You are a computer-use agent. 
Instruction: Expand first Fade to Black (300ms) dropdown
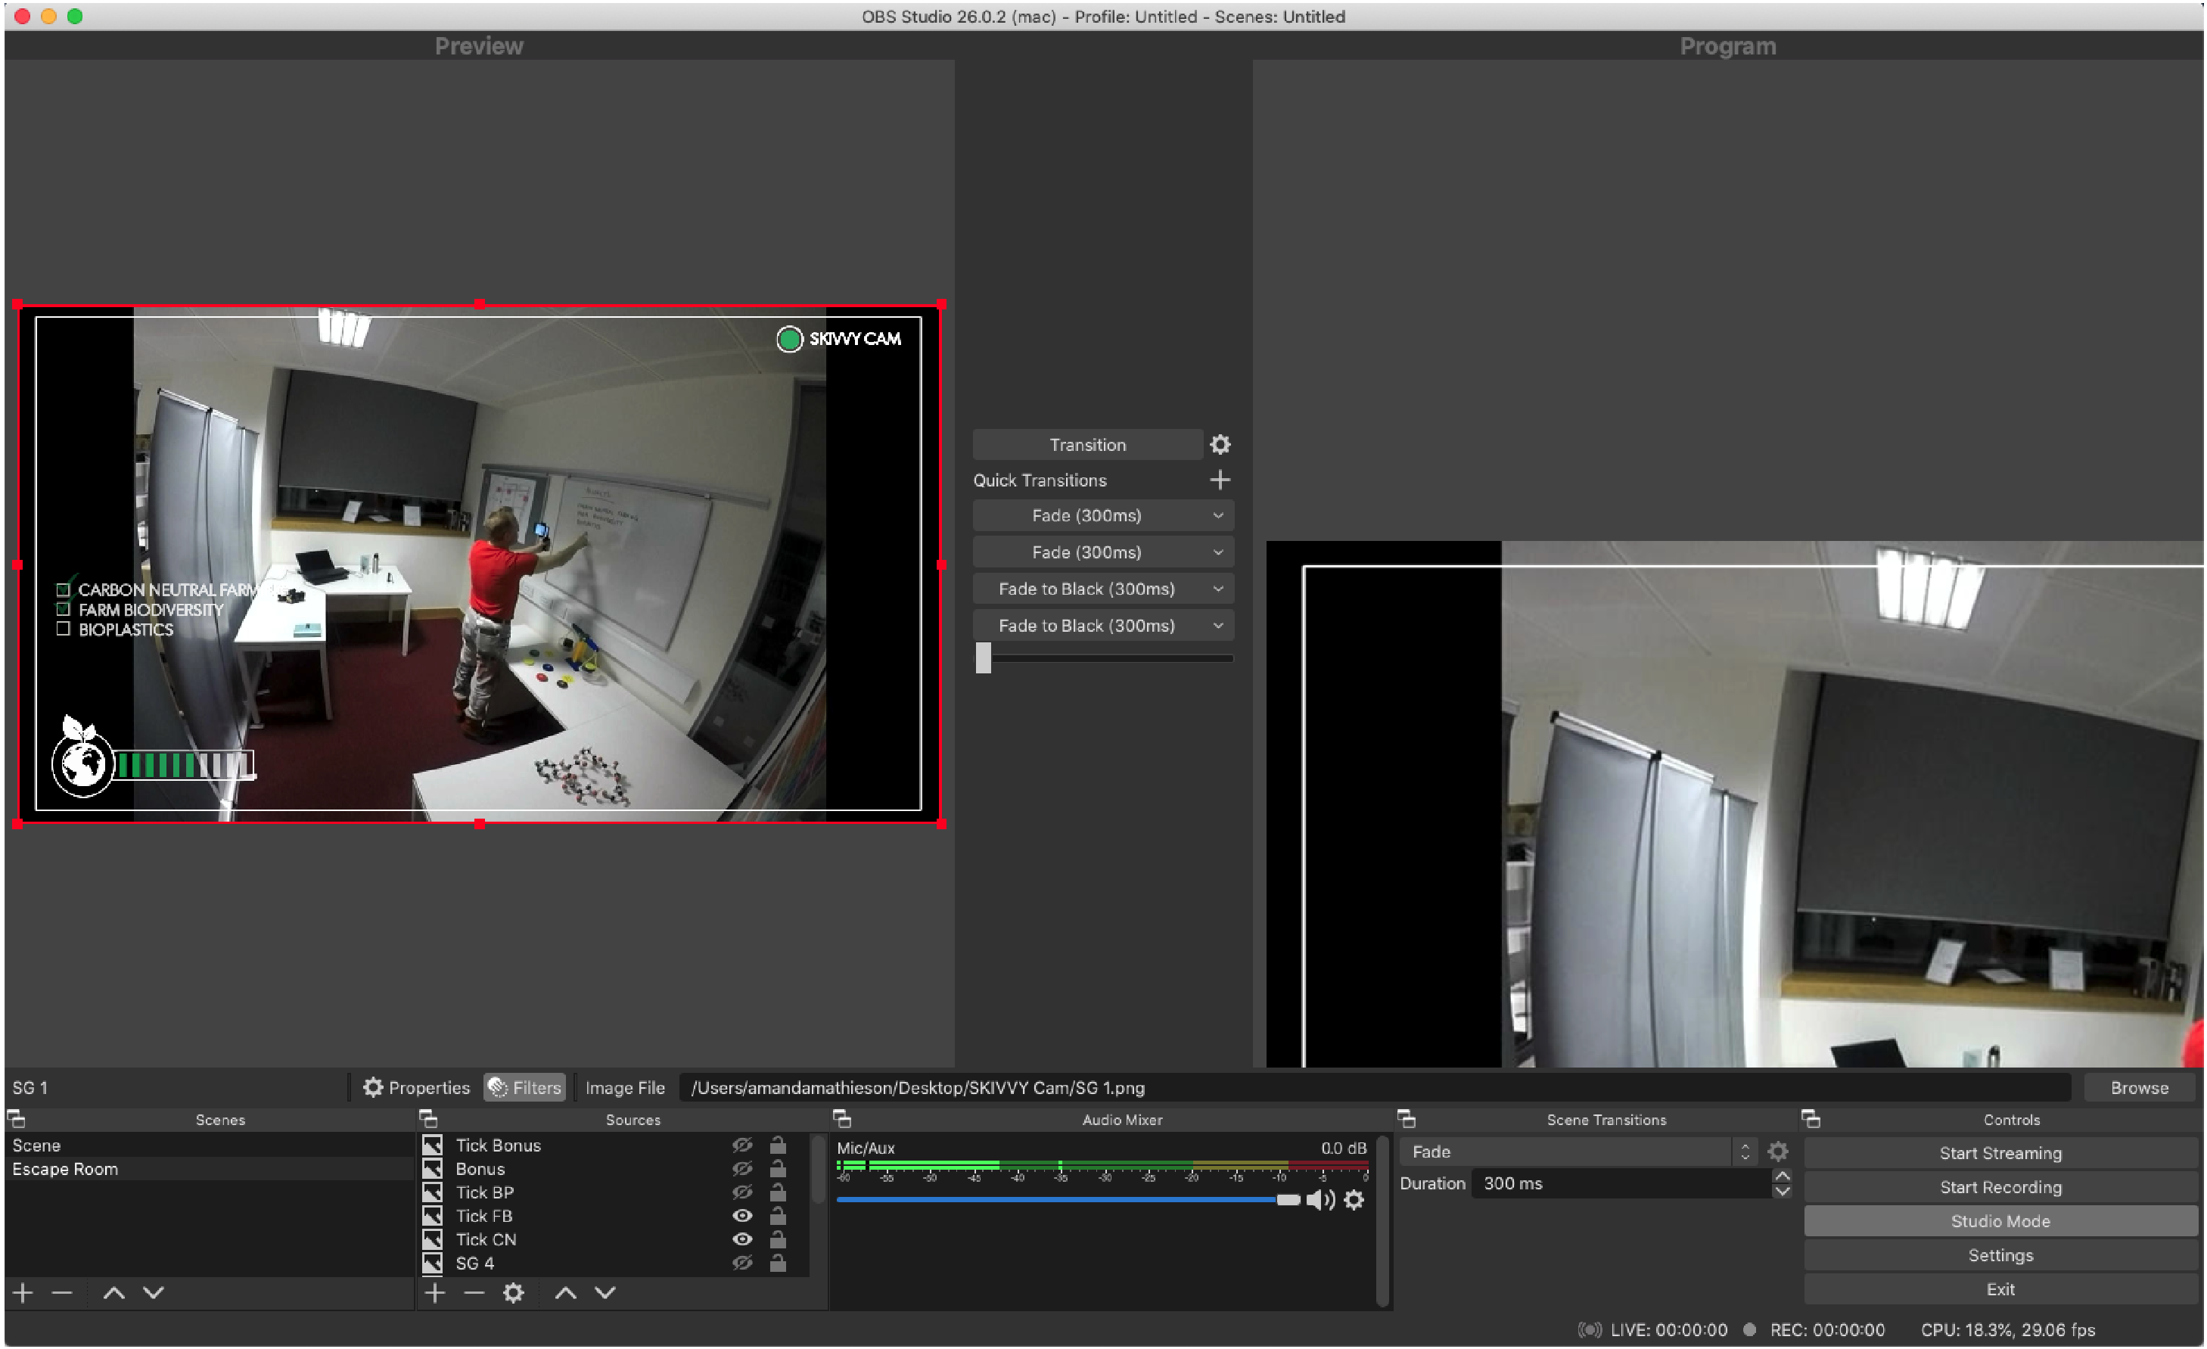(1218, 589)
